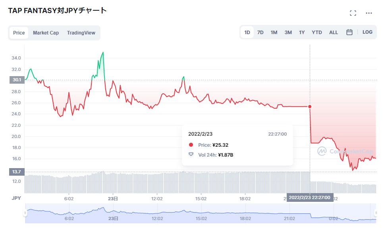Click the red data point on chart
384x228 pixels.
pos(310,106)
